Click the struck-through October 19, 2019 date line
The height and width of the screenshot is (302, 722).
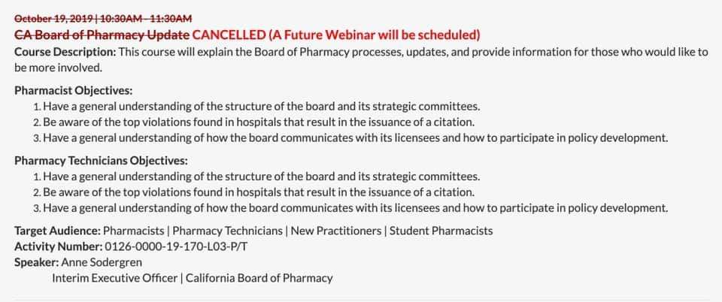[x=103, y=18]
